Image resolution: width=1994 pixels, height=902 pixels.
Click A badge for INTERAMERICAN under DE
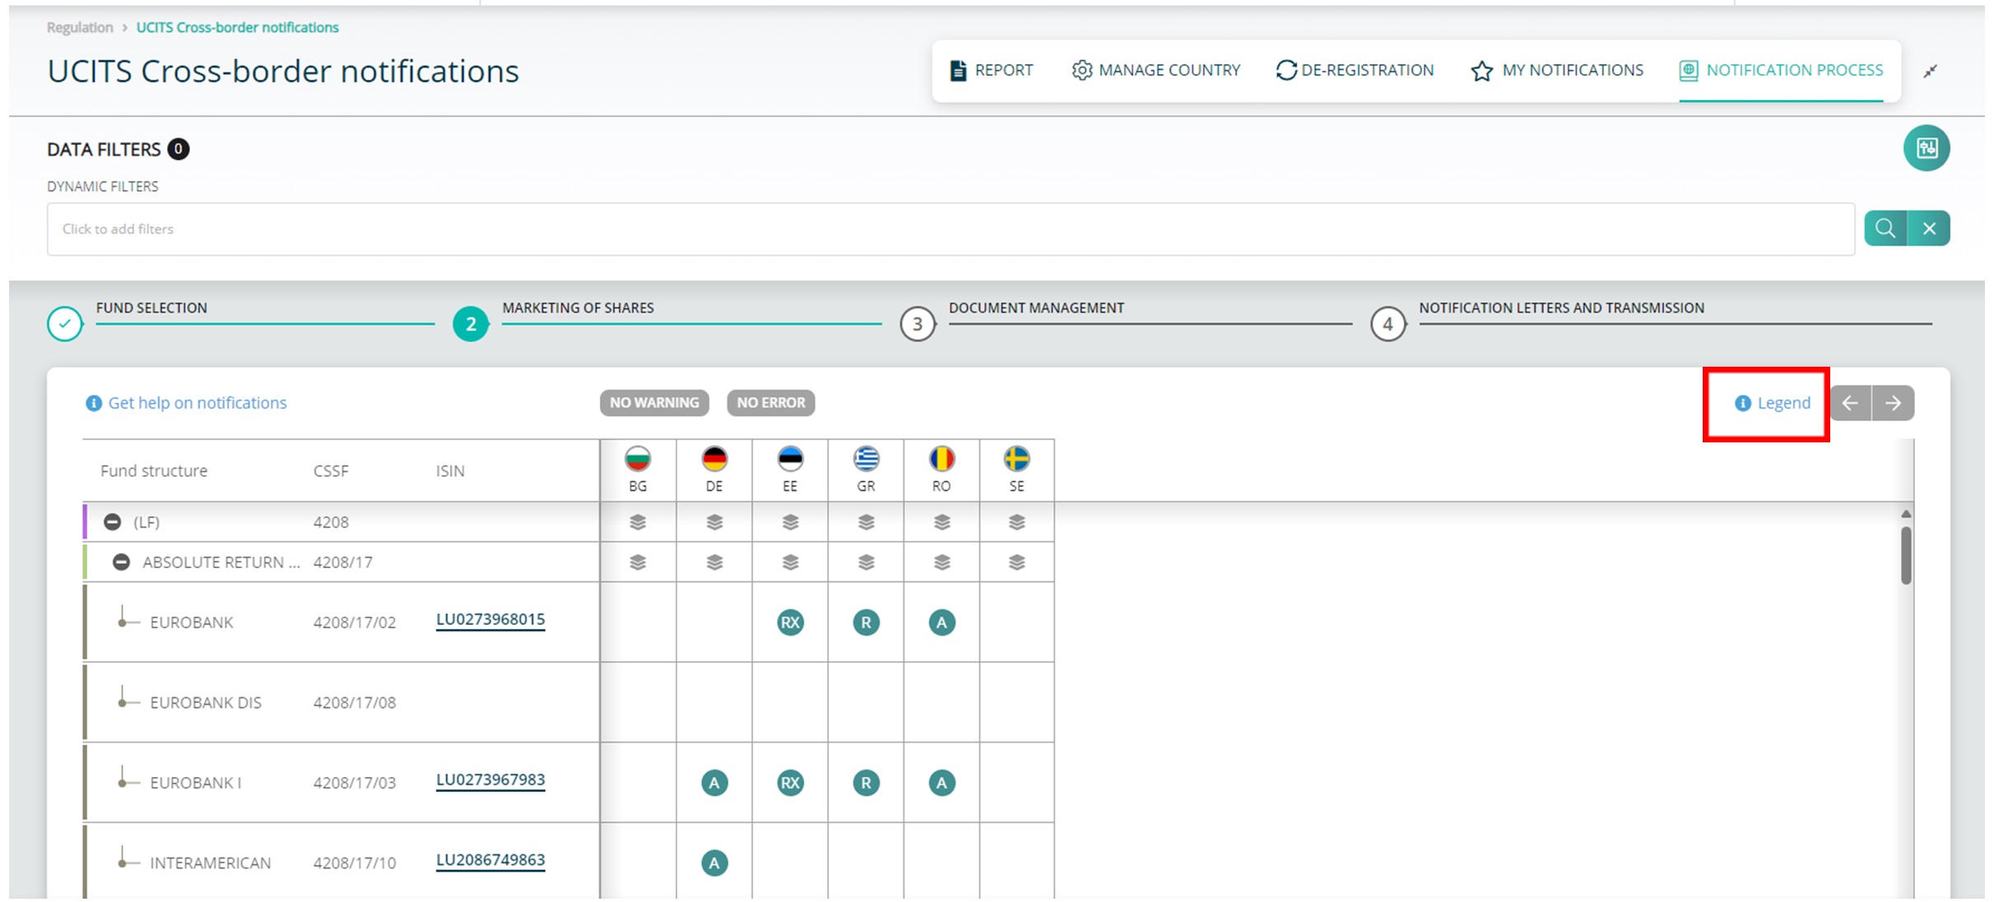(714, 863)
